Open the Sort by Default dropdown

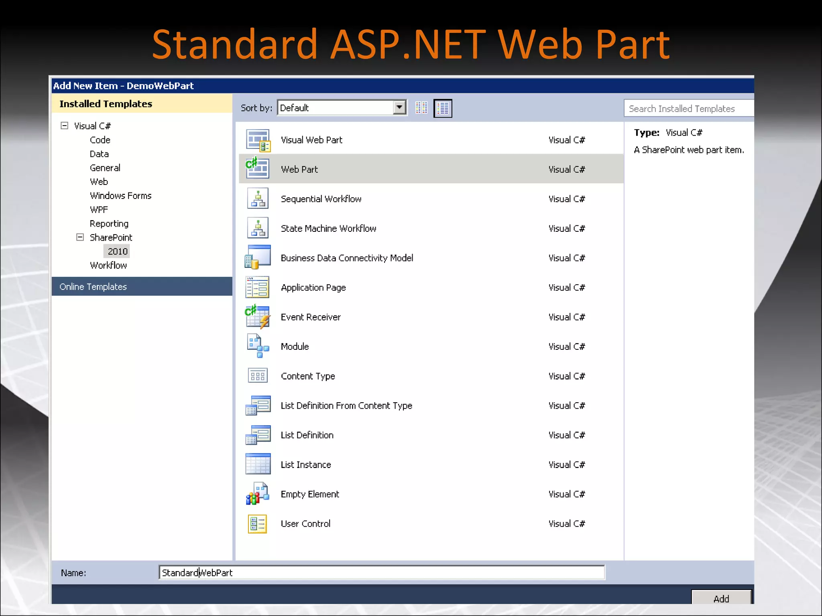click(x=342, y=107)
